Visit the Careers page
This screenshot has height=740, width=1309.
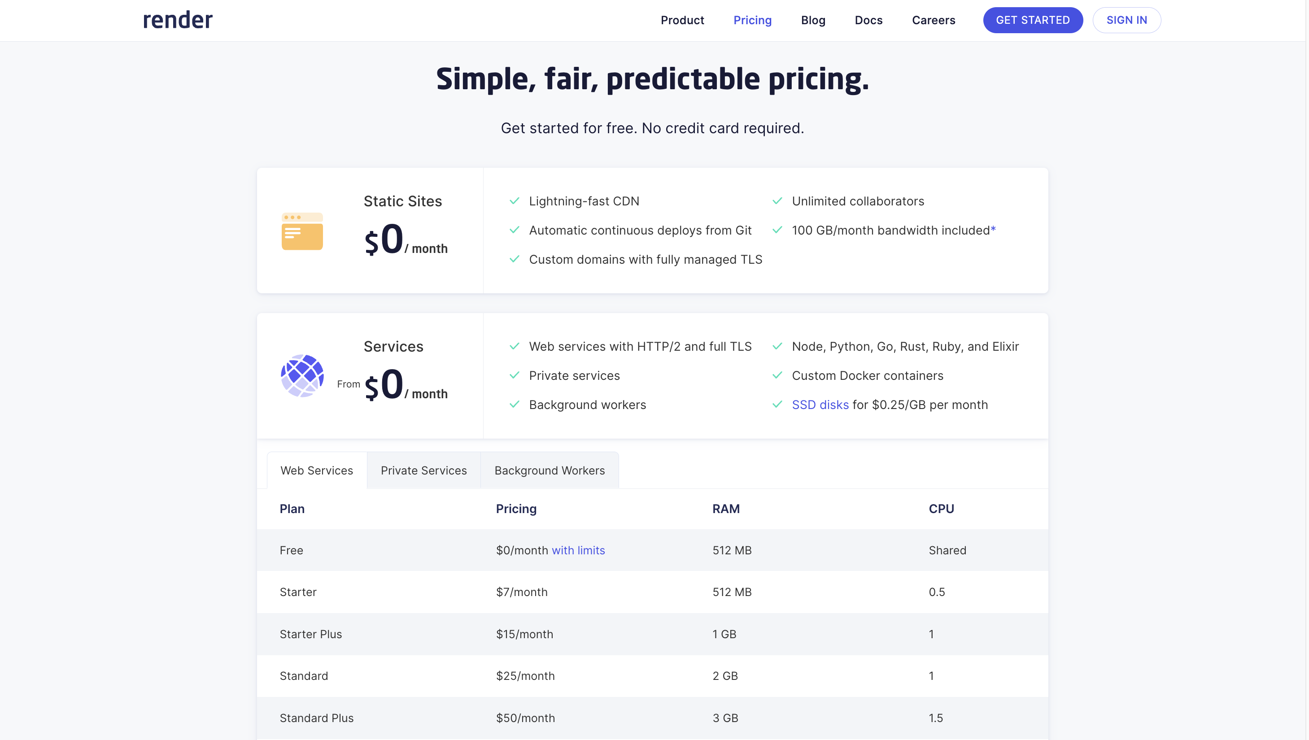click(x=934, y=20)
